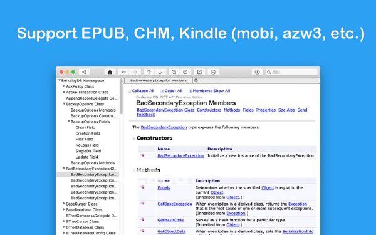Click the search field in toolbar

point(291,72)
